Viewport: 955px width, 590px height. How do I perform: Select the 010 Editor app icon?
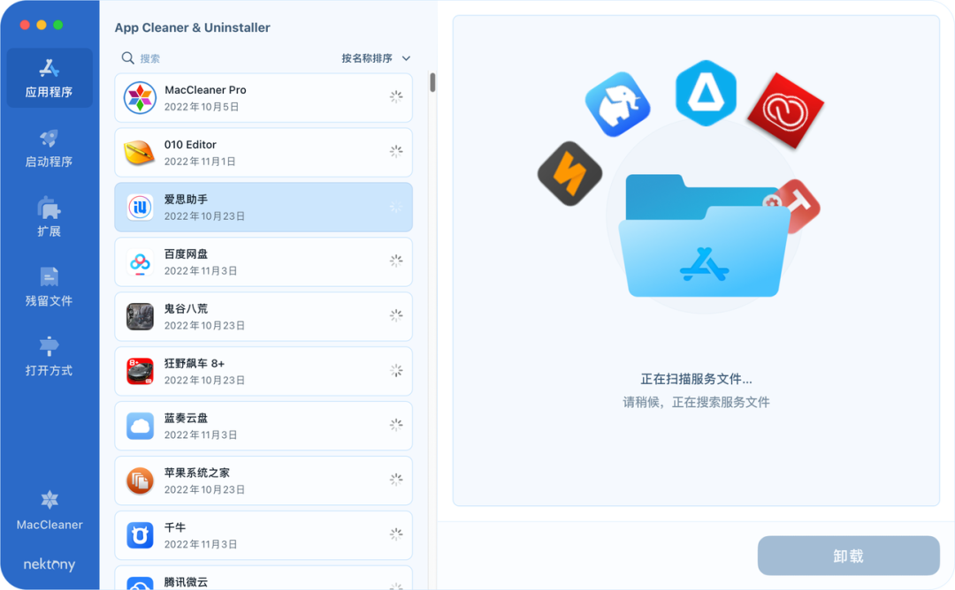[x=140, y=152]
